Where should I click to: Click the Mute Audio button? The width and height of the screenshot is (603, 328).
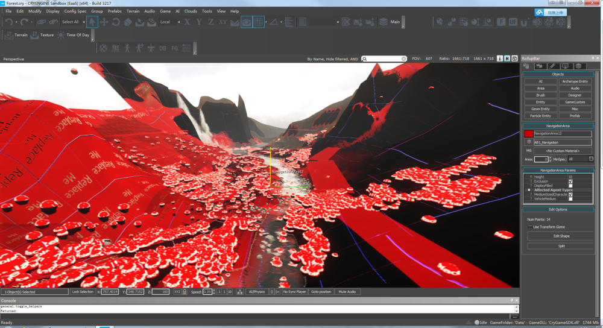pyautogui.click(x=347, y=292)
